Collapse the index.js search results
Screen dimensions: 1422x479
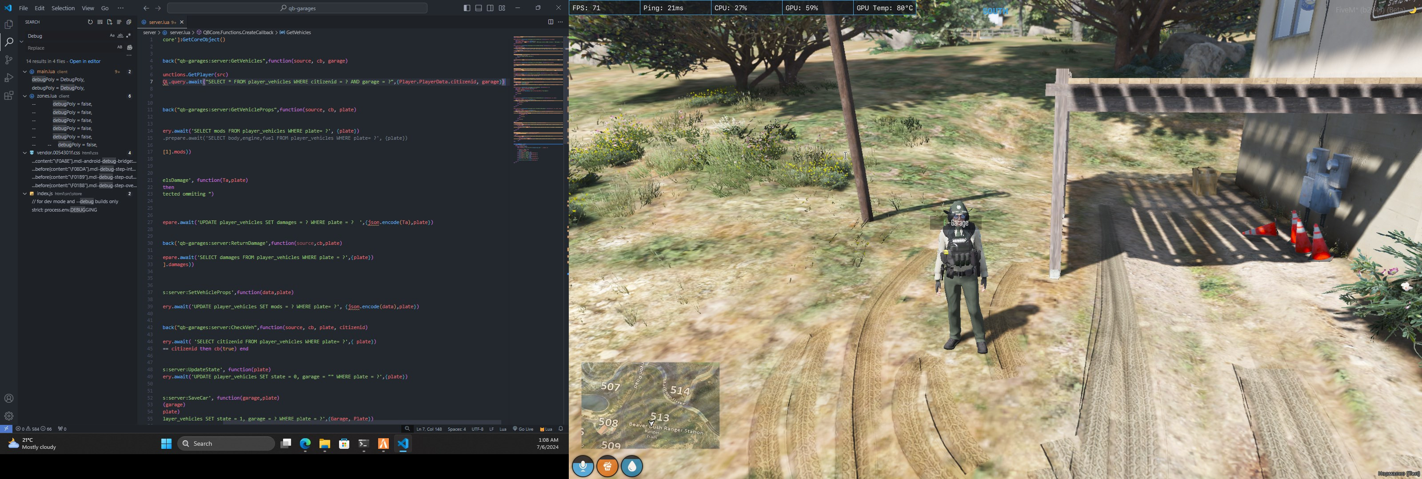coord(25,194)
